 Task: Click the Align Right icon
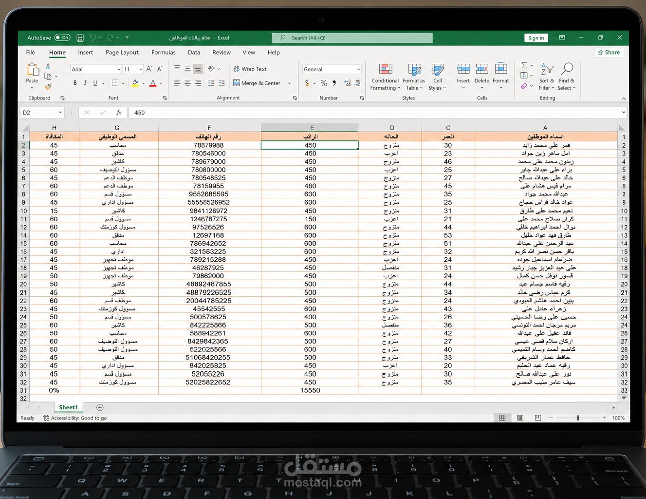198,83
